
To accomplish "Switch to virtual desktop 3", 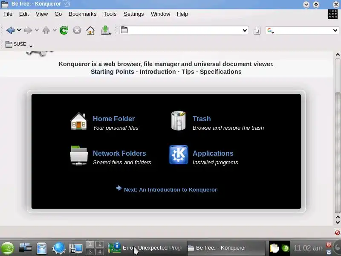I will 90,252.
